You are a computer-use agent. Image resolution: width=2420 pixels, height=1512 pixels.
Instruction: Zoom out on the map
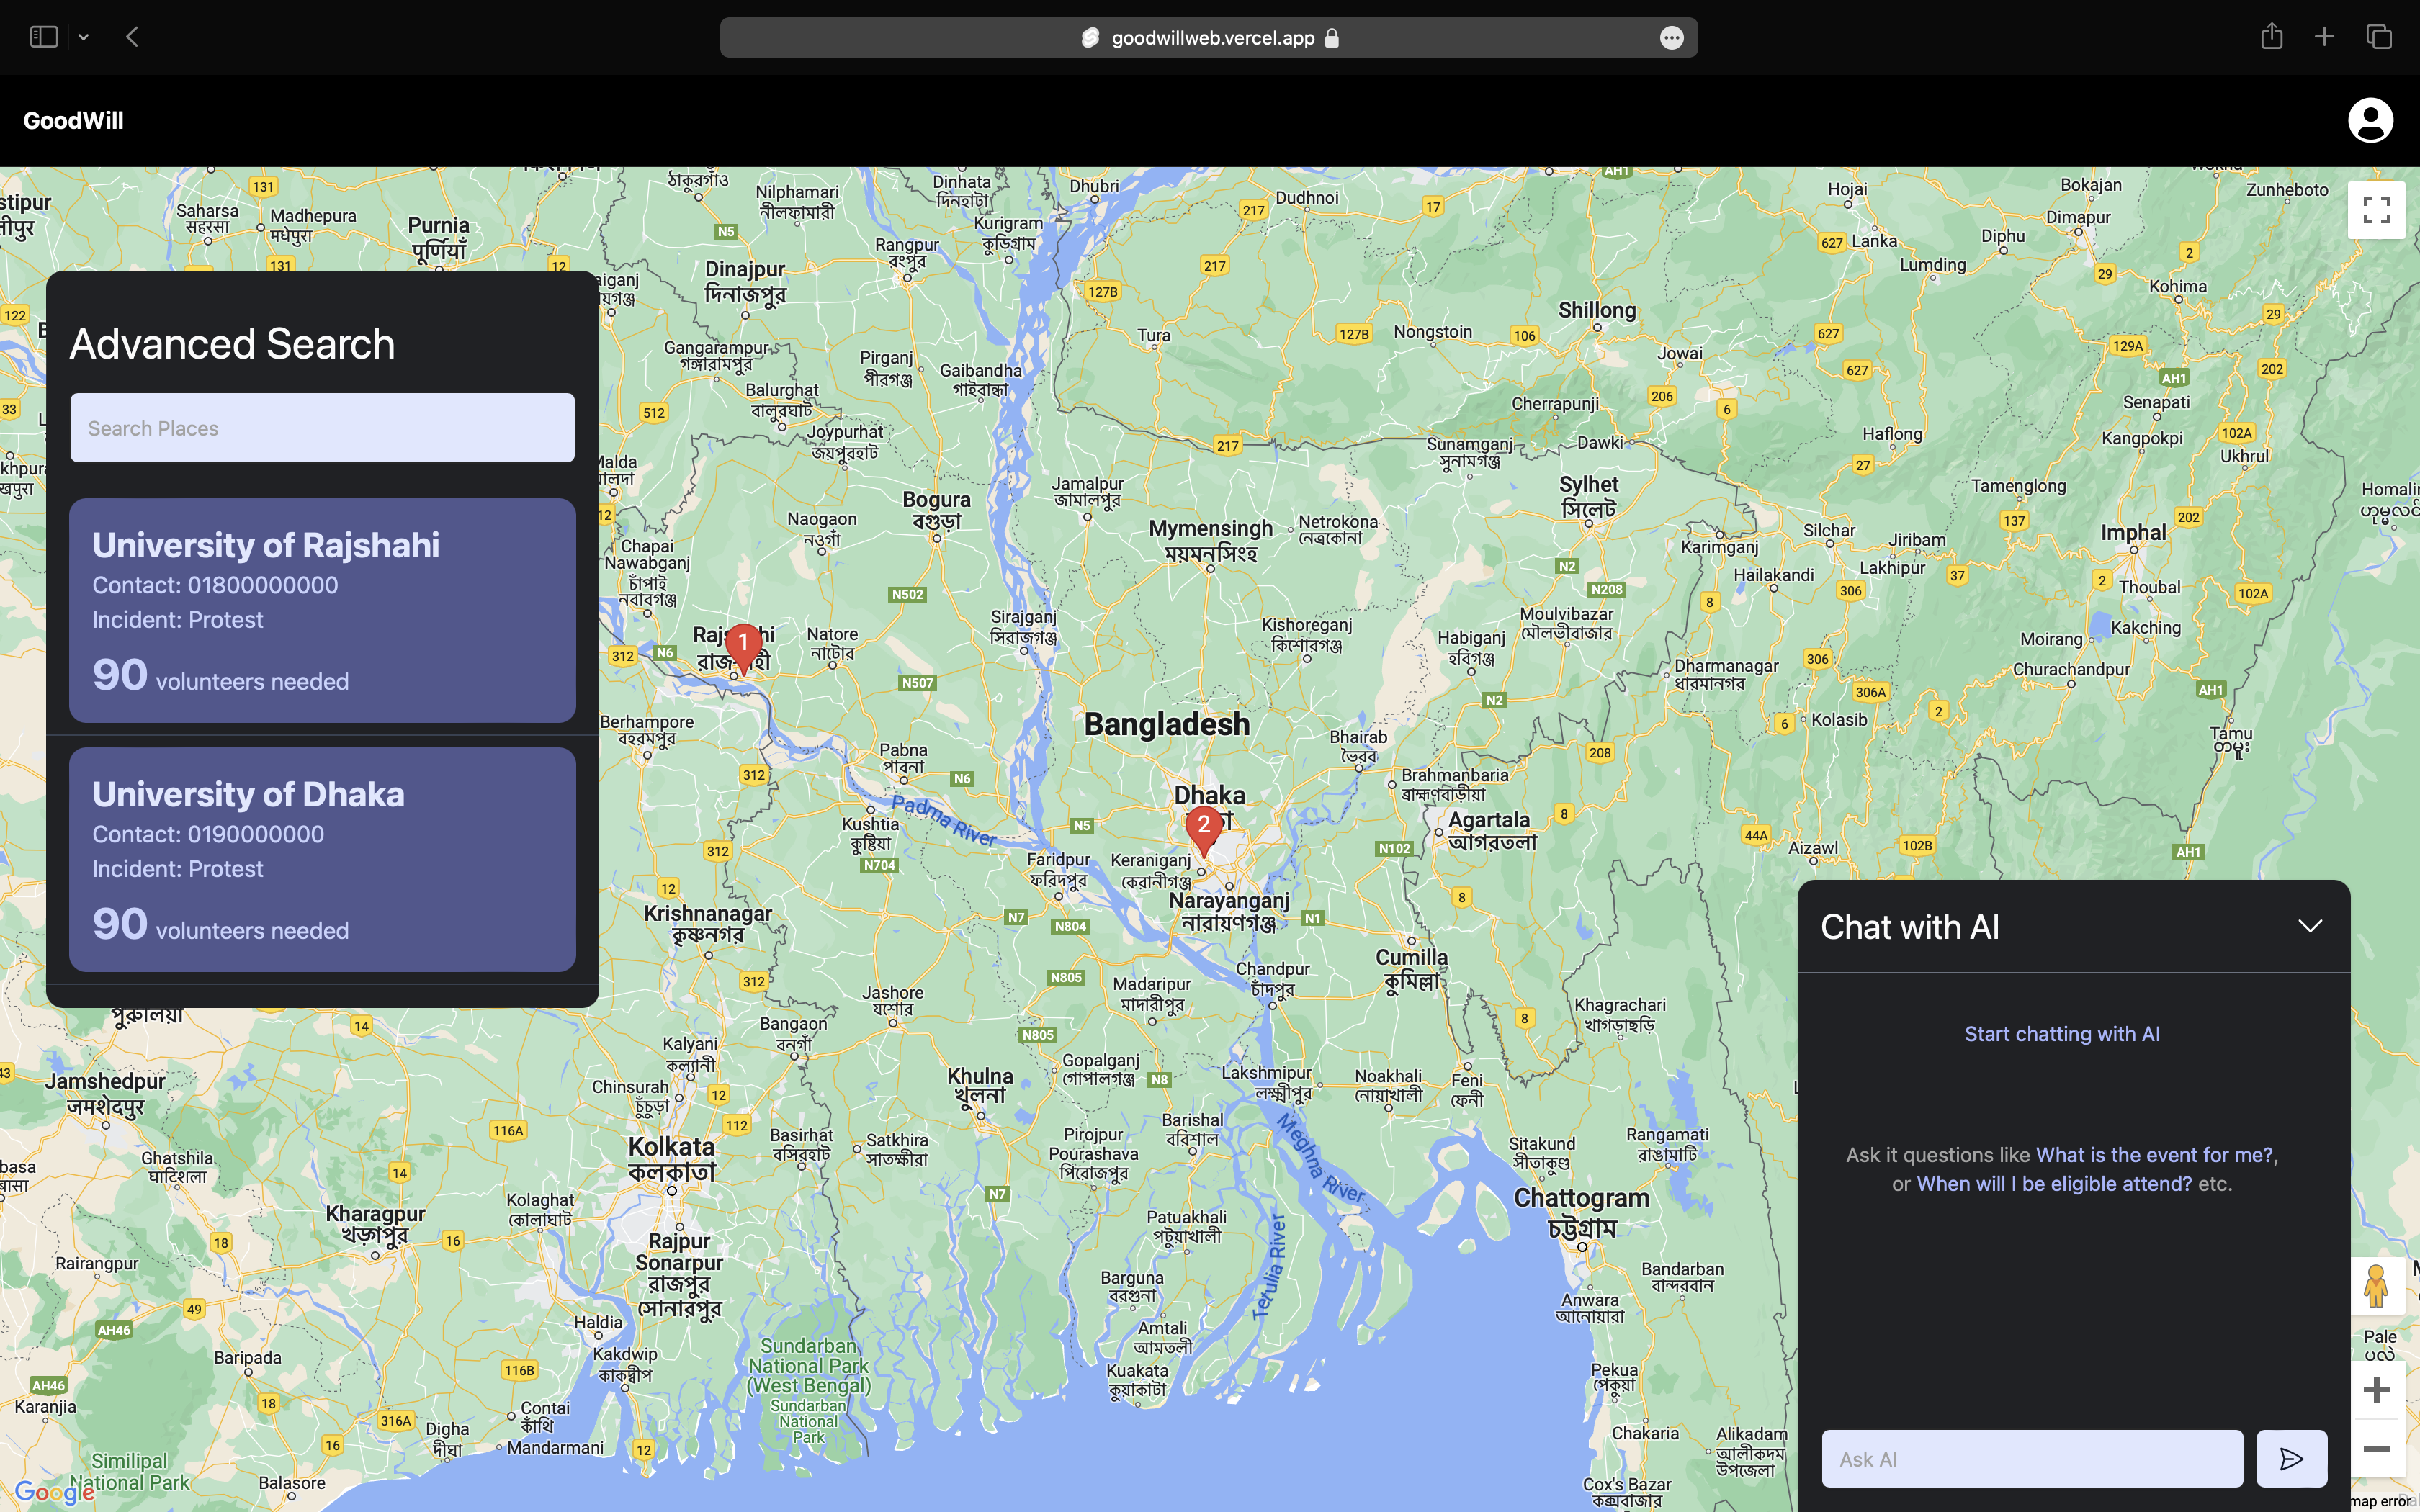point(2376,1448)
